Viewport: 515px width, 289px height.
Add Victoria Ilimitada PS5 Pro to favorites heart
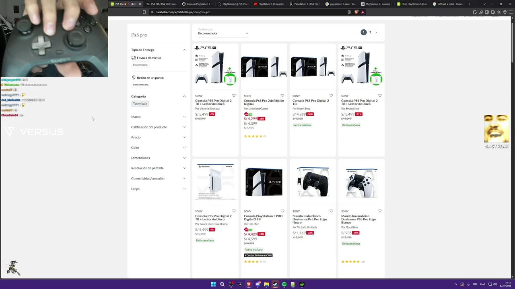click(x=234, y=96)
